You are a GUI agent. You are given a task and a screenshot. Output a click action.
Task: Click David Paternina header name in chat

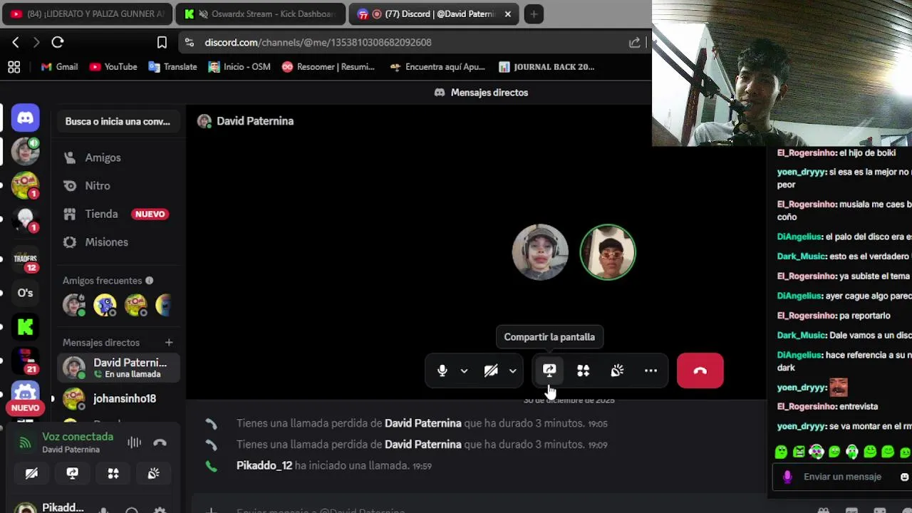tap(255, 121)
